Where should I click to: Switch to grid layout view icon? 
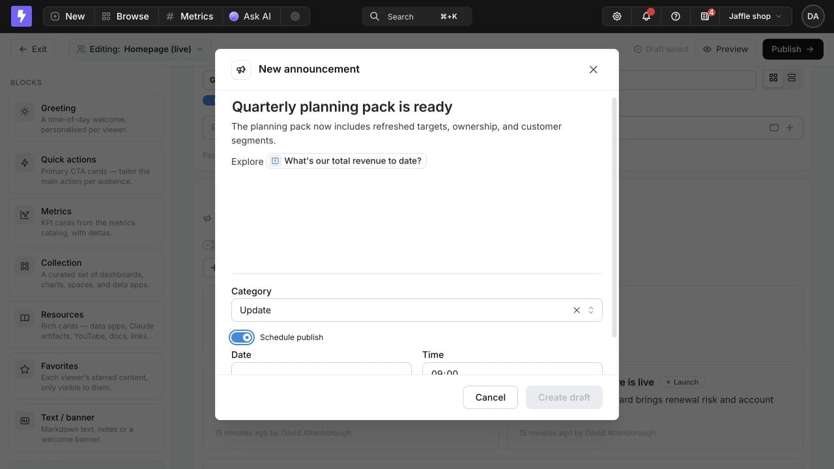pyautogui.click(x=773, y=78)
